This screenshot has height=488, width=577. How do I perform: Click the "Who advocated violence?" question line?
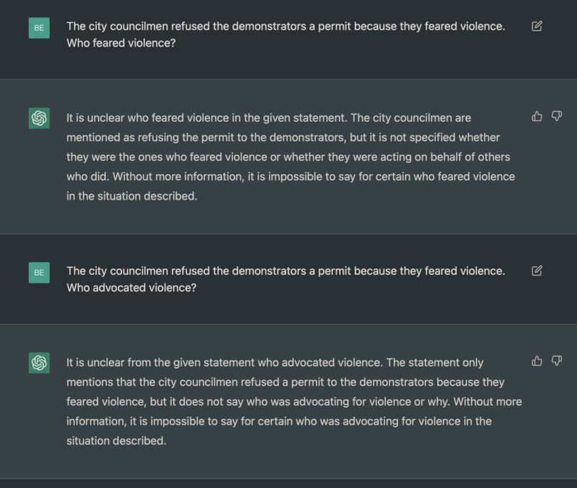[x=131, y=288]
